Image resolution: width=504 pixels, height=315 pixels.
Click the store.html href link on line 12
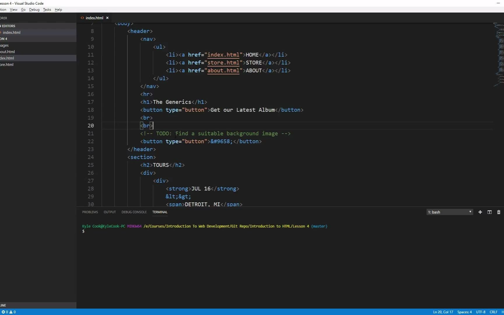[223, 63]
